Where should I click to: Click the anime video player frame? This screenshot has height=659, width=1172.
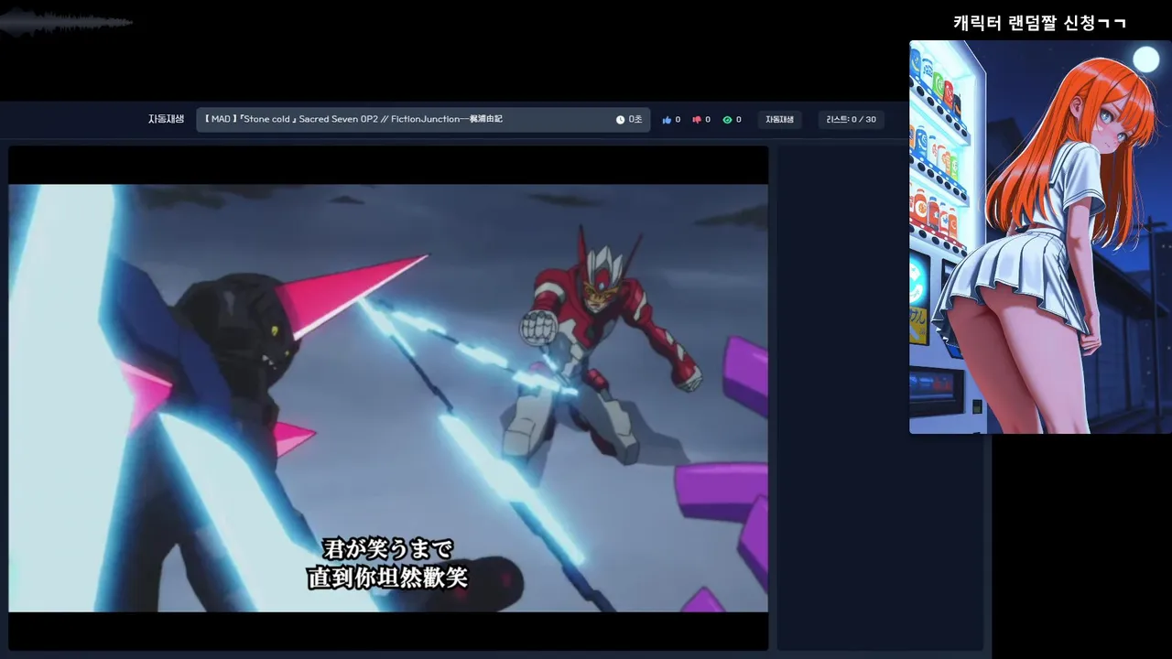[388, 398]
